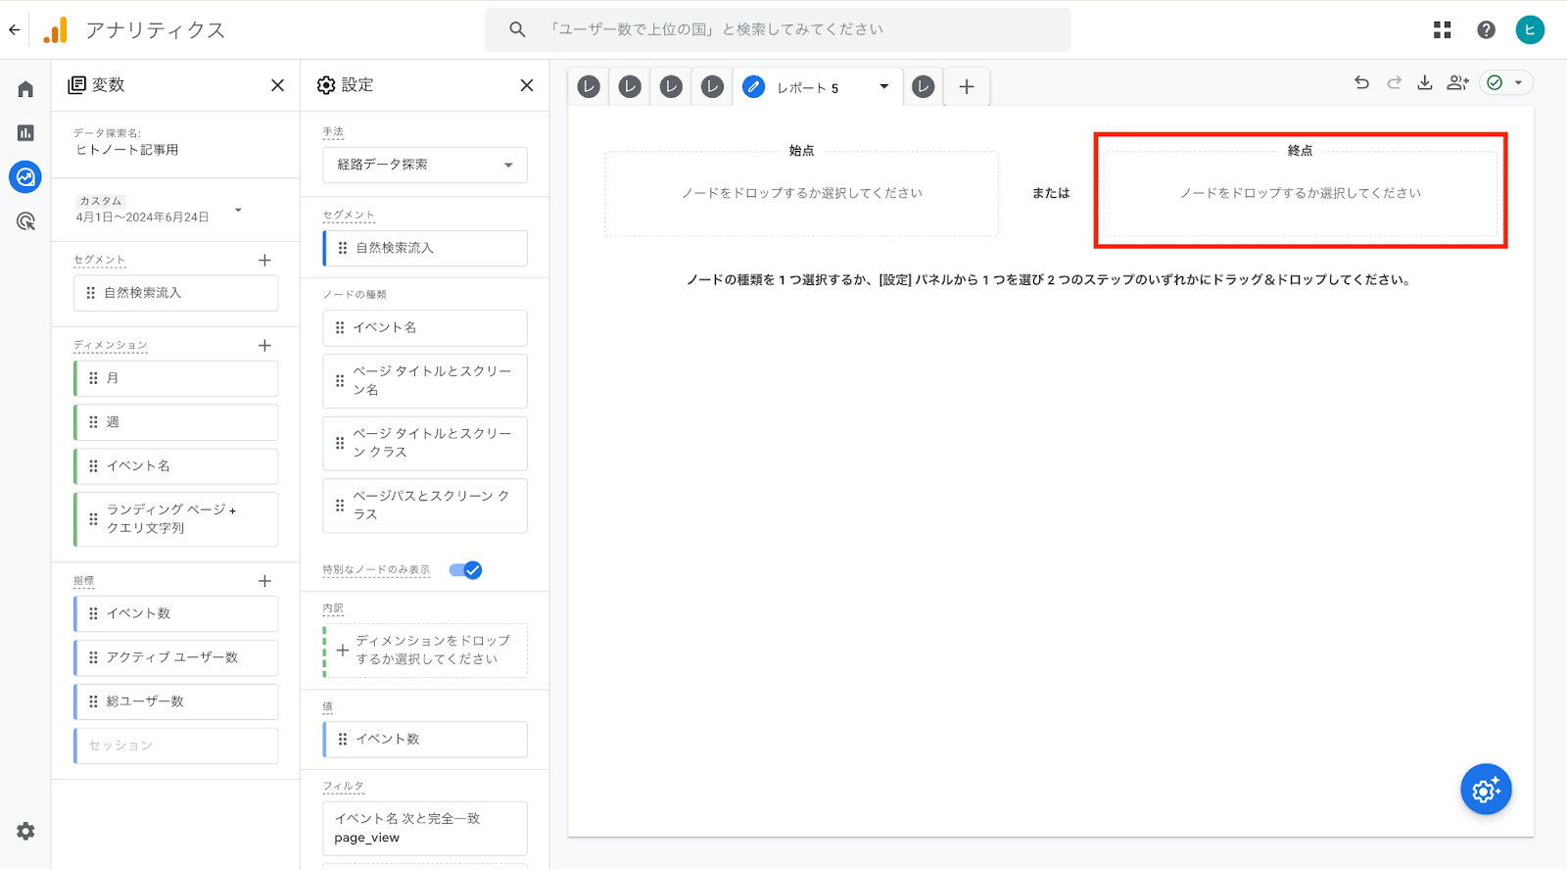The image size is (1567, 870).
Task: Choose ページパスとスクリーン クラス node type
Action: (x=425, y=506)
